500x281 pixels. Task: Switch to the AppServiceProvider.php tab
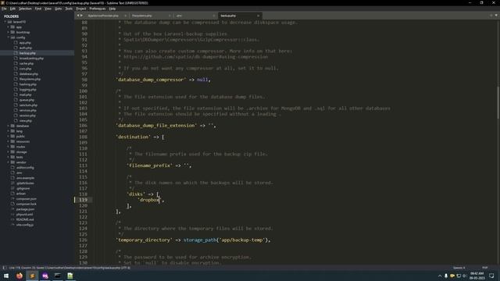103,16
